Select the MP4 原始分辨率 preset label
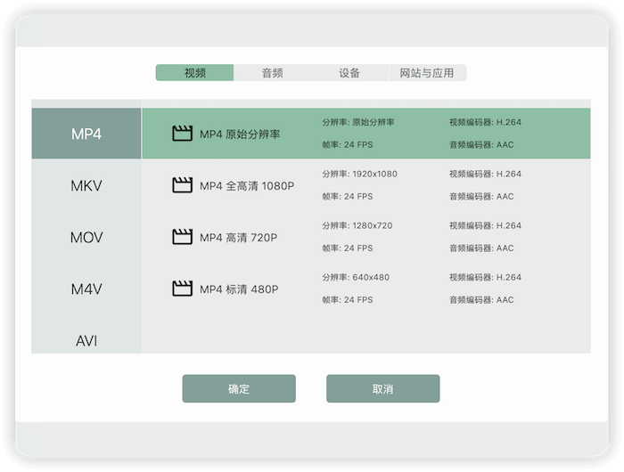624x472 pixels. (x=240, y=134)
